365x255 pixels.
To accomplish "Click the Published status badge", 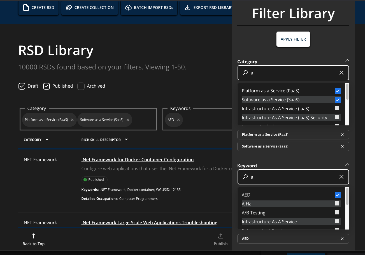I will coord(94,180).
